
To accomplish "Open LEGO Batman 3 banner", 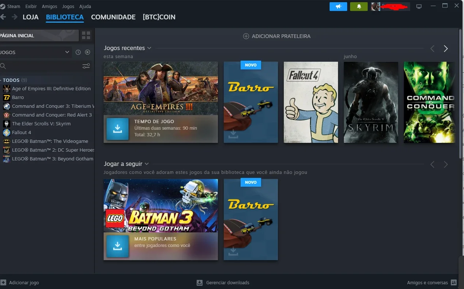I will (x=161, y=205).
